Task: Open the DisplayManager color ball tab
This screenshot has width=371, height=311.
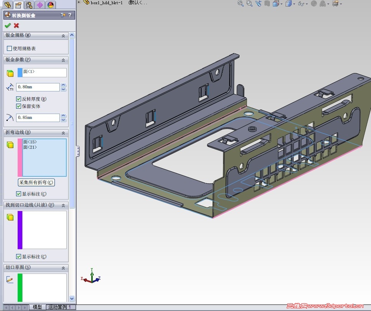Action: 50,5
